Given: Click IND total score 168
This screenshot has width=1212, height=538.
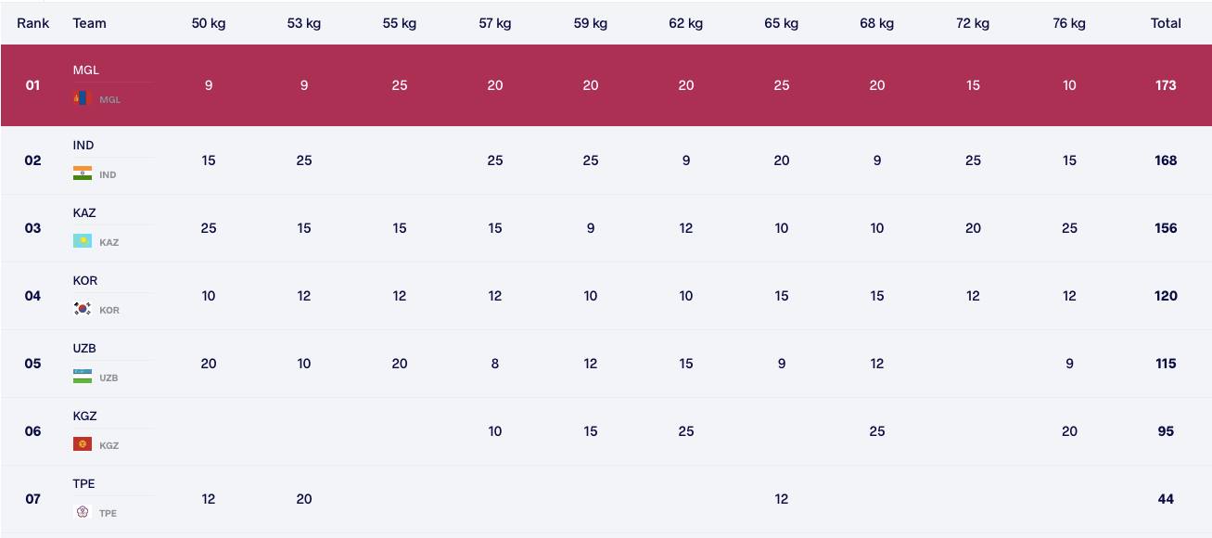Looking at the screenshot, I should coord(1166,160).
